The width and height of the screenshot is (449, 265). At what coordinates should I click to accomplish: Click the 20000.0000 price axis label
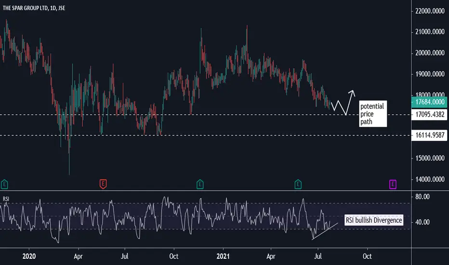click(430, 53)
